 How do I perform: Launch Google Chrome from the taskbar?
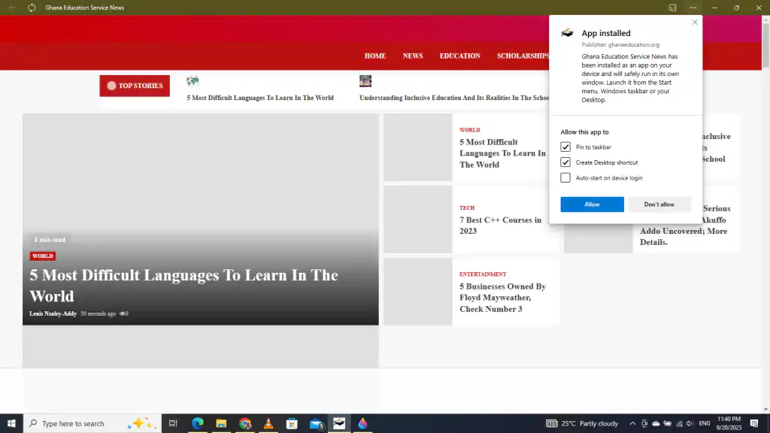point(245,423)
